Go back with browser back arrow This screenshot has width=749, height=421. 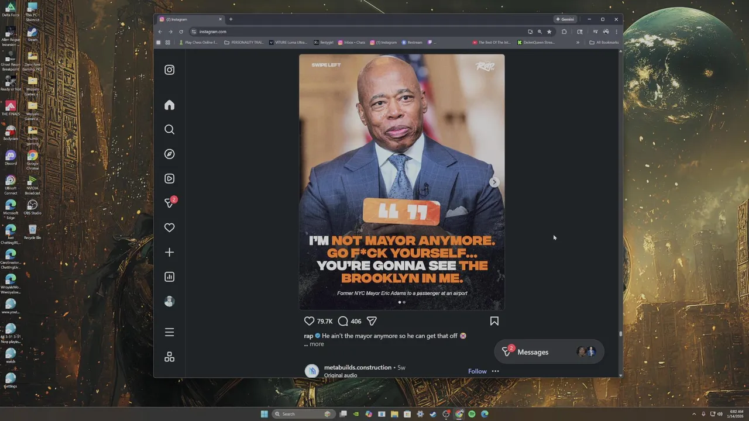click(160, 32)
